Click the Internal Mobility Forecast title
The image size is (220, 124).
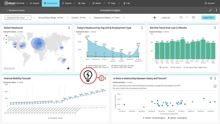pyautogui.click(x=17, y=79)
